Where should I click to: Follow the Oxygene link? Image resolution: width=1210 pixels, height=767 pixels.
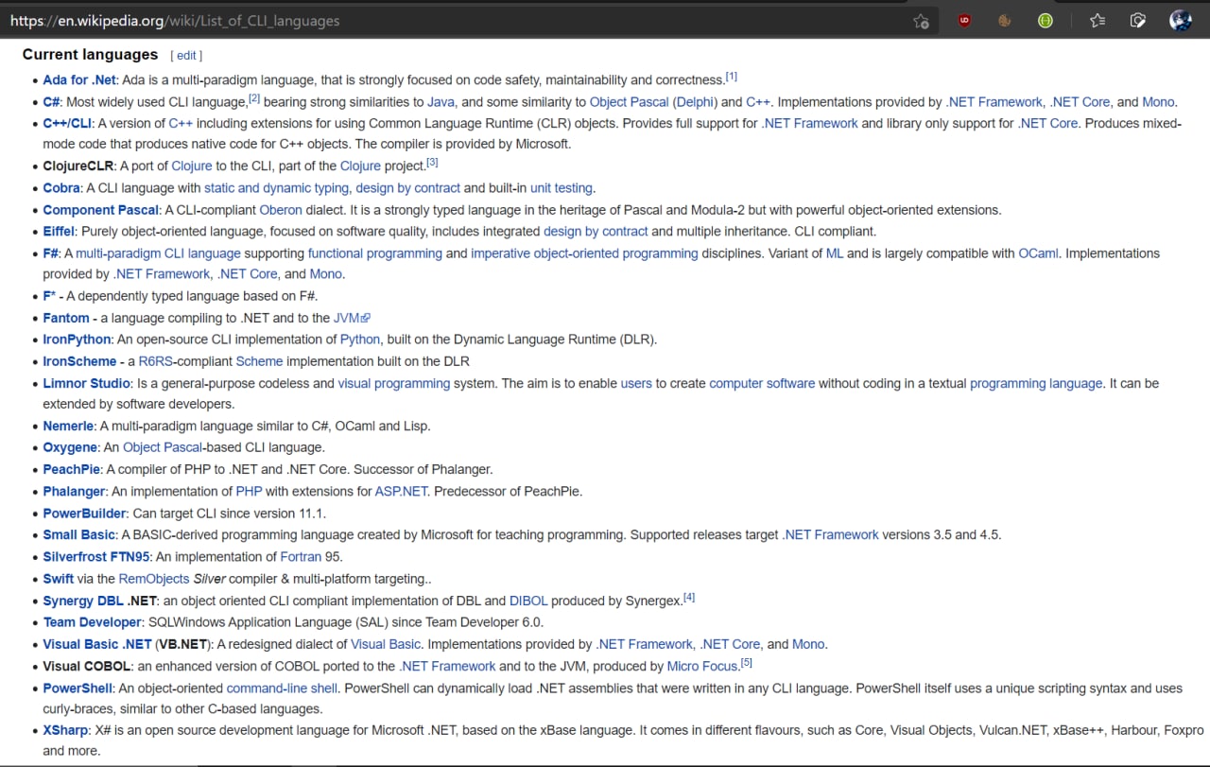coord(70,447)
